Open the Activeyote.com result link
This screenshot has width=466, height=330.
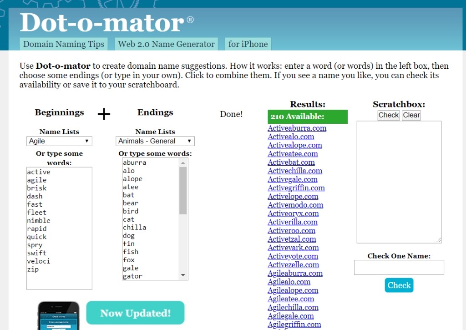(x=293, y=256)
